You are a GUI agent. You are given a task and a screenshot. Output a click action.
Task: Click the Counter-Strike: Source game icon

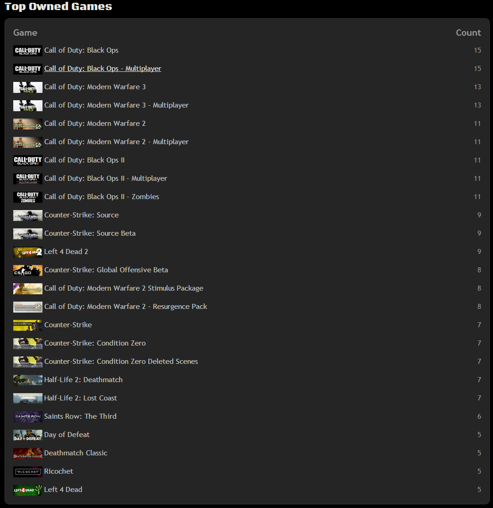[x=28, y=216]
